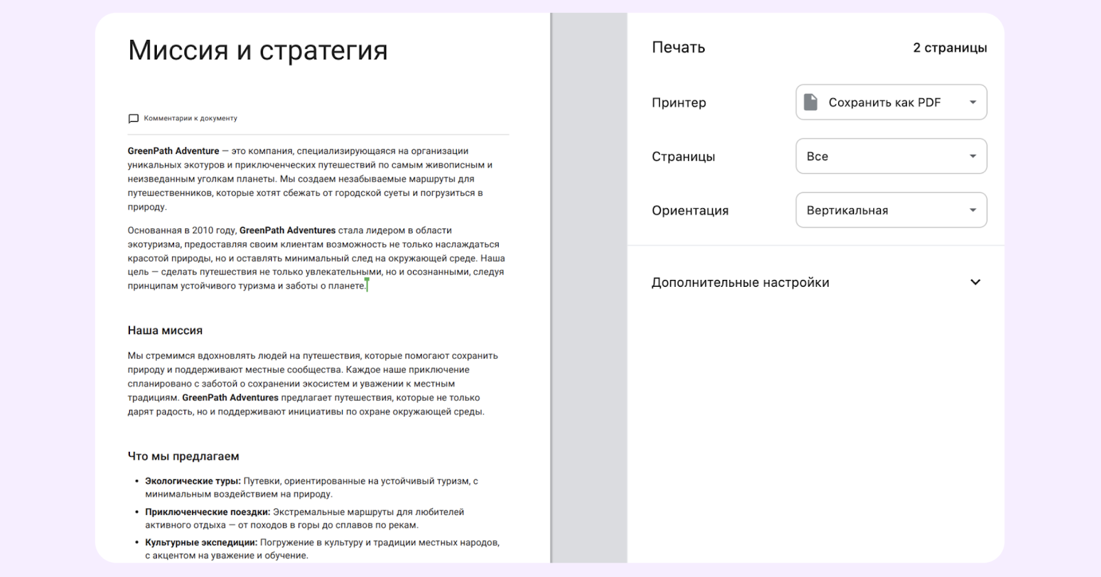This screenshot has height=577, width=1101.
Task: Click the 'Культурные экспедиции:' bullet item
Action: coord(201,543)
